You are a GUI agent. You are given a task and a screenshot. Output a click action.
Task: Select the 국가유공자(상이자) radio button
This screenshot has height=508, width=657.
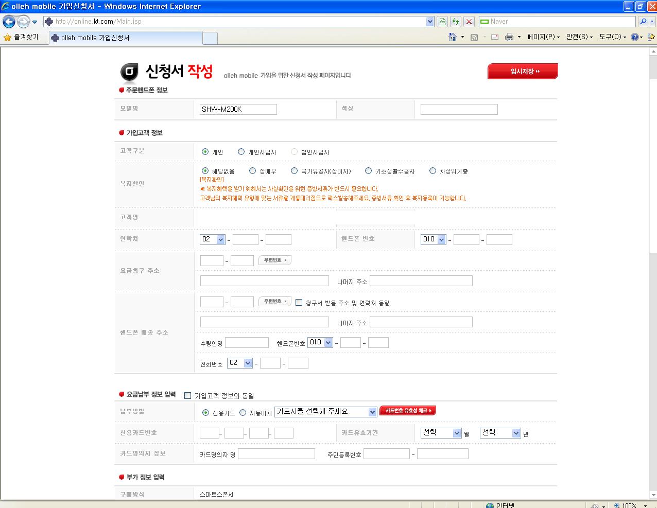click(x=294, y=171)
